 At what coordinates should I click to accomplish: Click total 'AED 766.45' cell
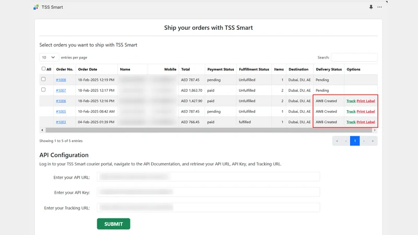coord(190,122)
